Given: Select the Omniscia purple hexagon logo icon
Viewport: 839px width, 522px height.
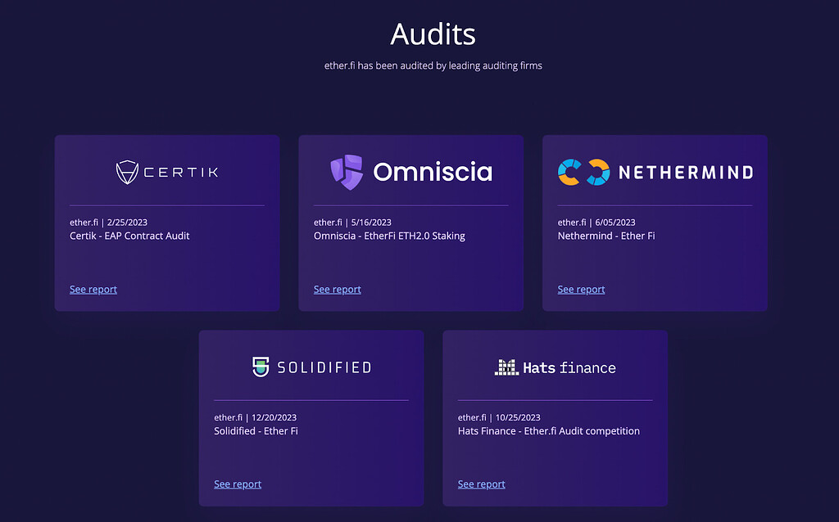Looking at the screenshot, I should click(x=347, y=171).
